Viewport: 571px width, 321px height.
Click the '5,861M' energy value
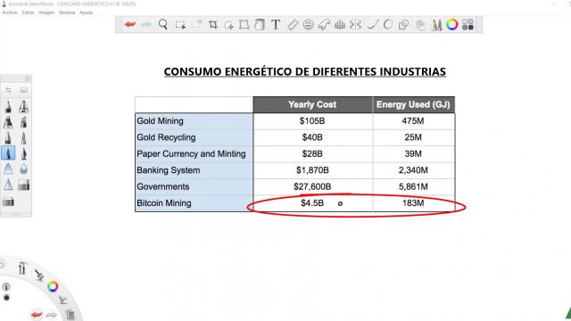(x=413, y=186)
